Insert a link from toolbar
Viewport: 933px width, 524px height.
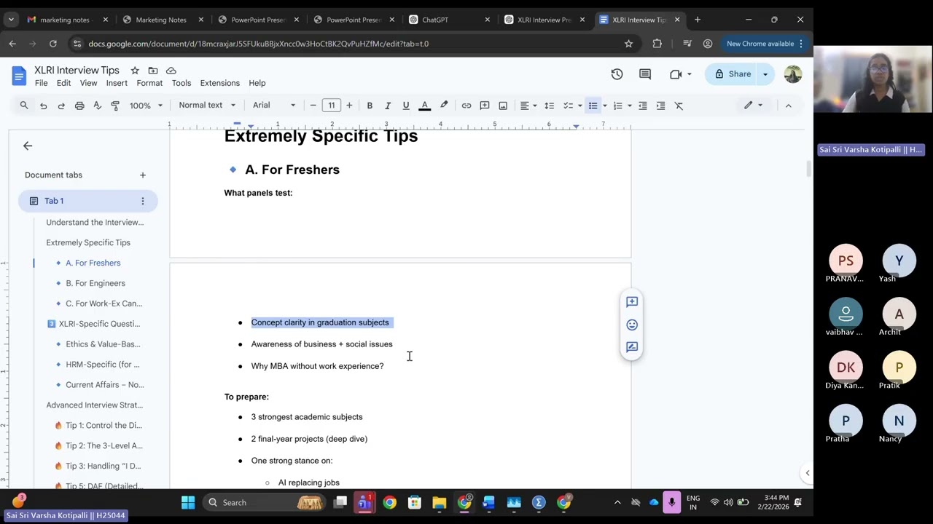466,106
